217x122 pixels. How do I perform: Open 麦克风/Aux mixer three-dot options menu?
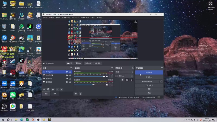[111, 76]
